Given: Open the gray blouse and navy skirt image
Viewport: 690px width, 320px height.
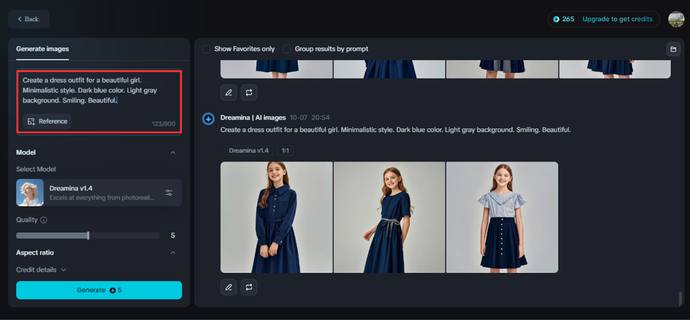Looking at the screenshot, I should pyautogui.click(x=502, y=217).
